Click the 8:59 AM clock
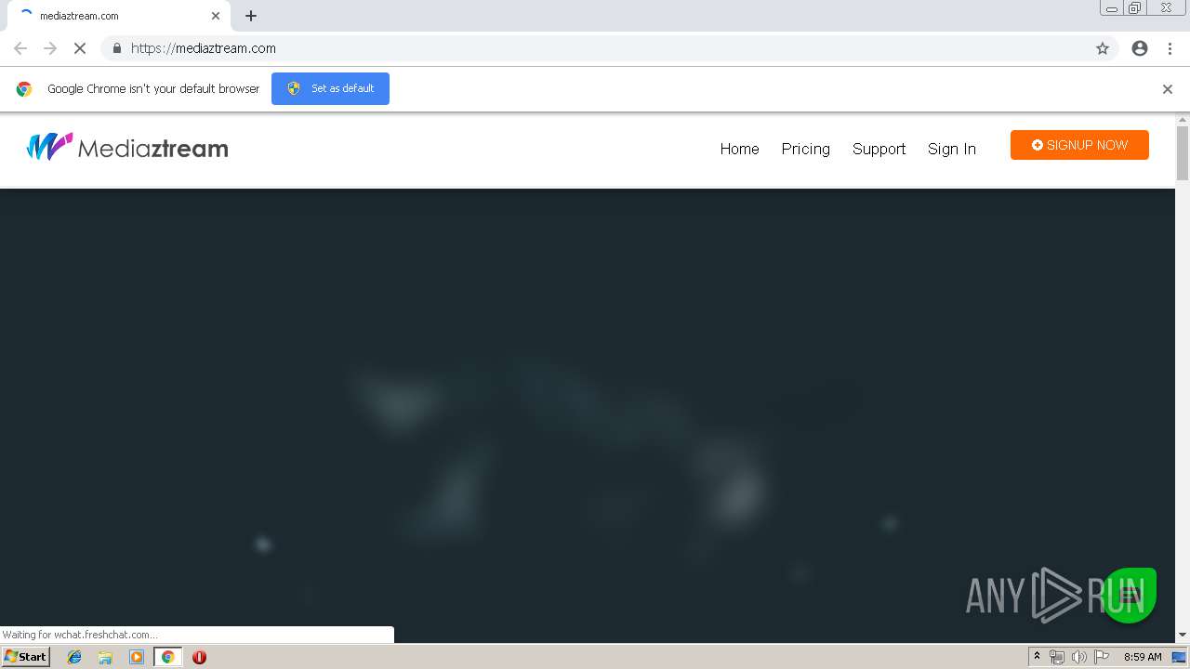Viewport: 1190px width, 669px height. pyautogui.click(x=1143, y=657)
